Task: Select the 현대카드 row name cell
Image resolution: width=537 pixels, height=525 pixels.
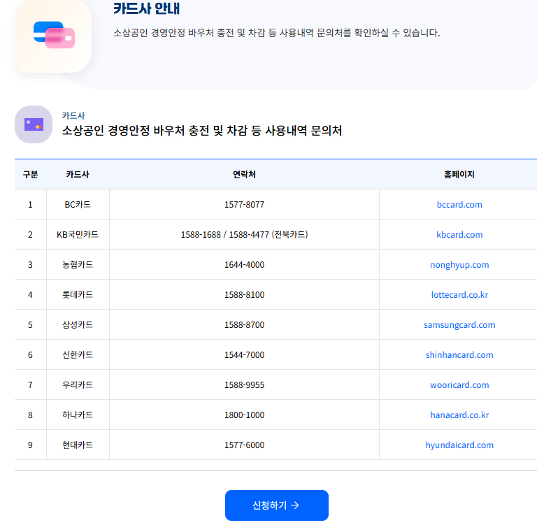Action: pyautogui.click(x=78, y=445)
